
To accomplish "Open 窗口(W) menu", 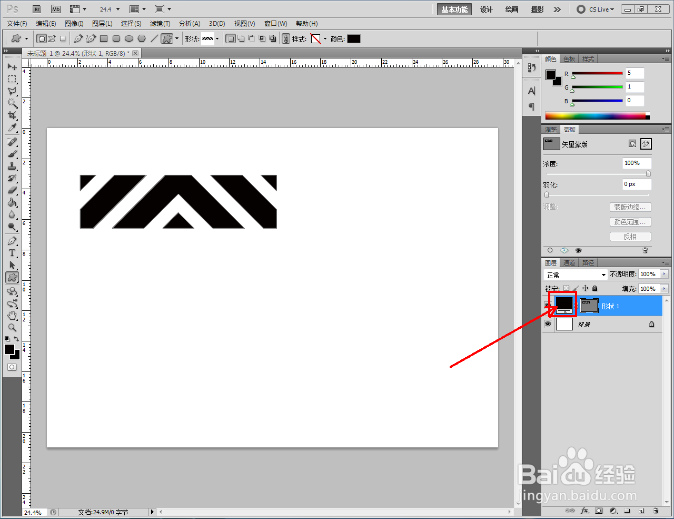I will (276, 24).
